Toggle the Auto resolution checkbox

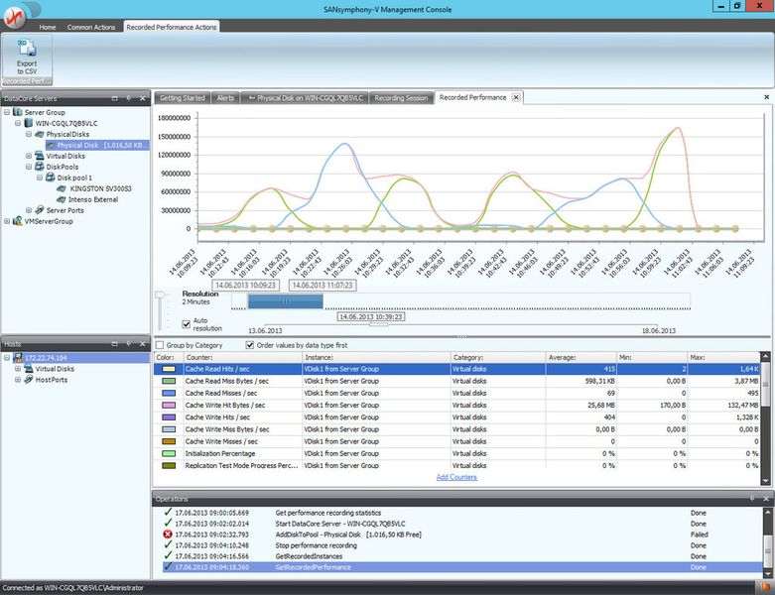[187, 324]
